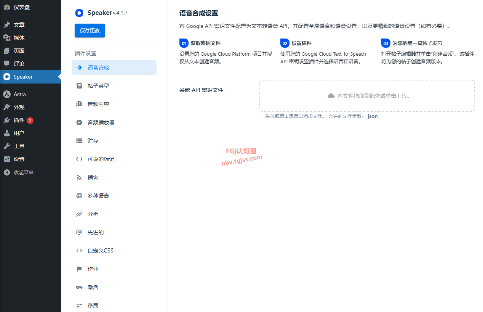Switch to the 语音合成 settings tab
Screen dimensions: 483x312
(114, 68)
